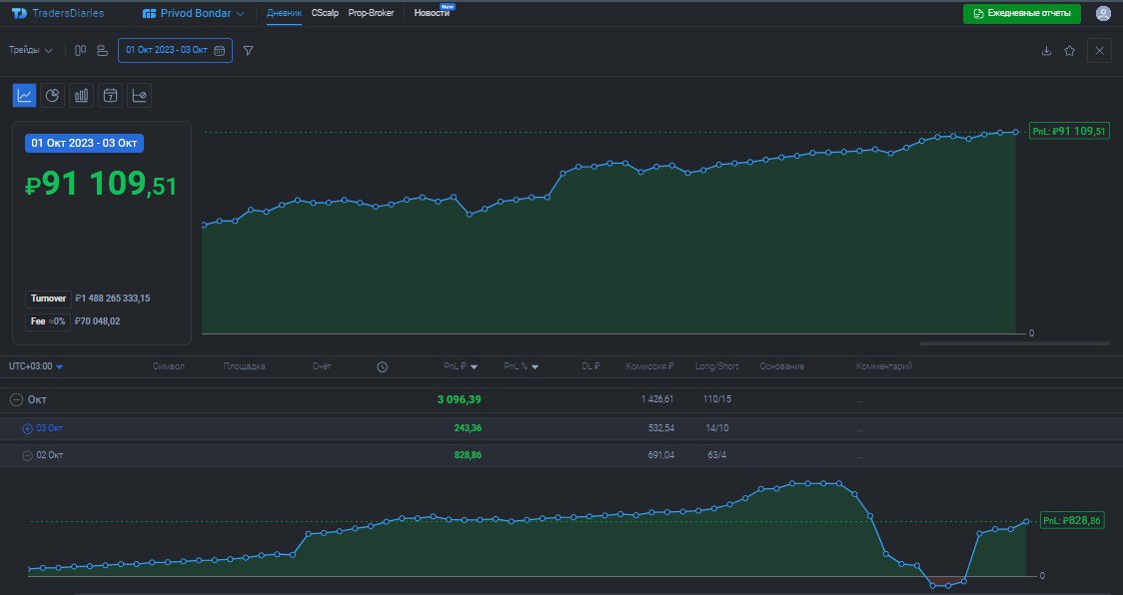Click the ₽91 109,51 total value

coord(100,184)
